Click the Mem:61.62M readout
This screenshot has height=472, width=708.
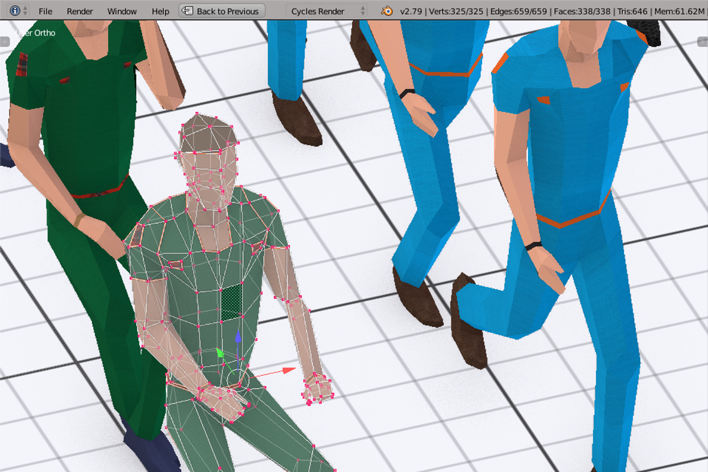coord(680,11)
